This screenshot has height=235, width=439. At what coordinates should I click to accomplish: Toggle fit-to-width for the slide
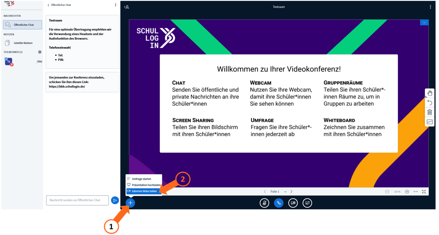pos(416,192)
